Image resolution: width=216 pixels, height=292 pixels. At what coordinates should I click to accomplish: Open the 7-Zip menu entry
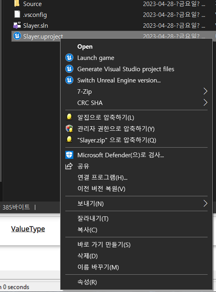(x=136, y=91)
